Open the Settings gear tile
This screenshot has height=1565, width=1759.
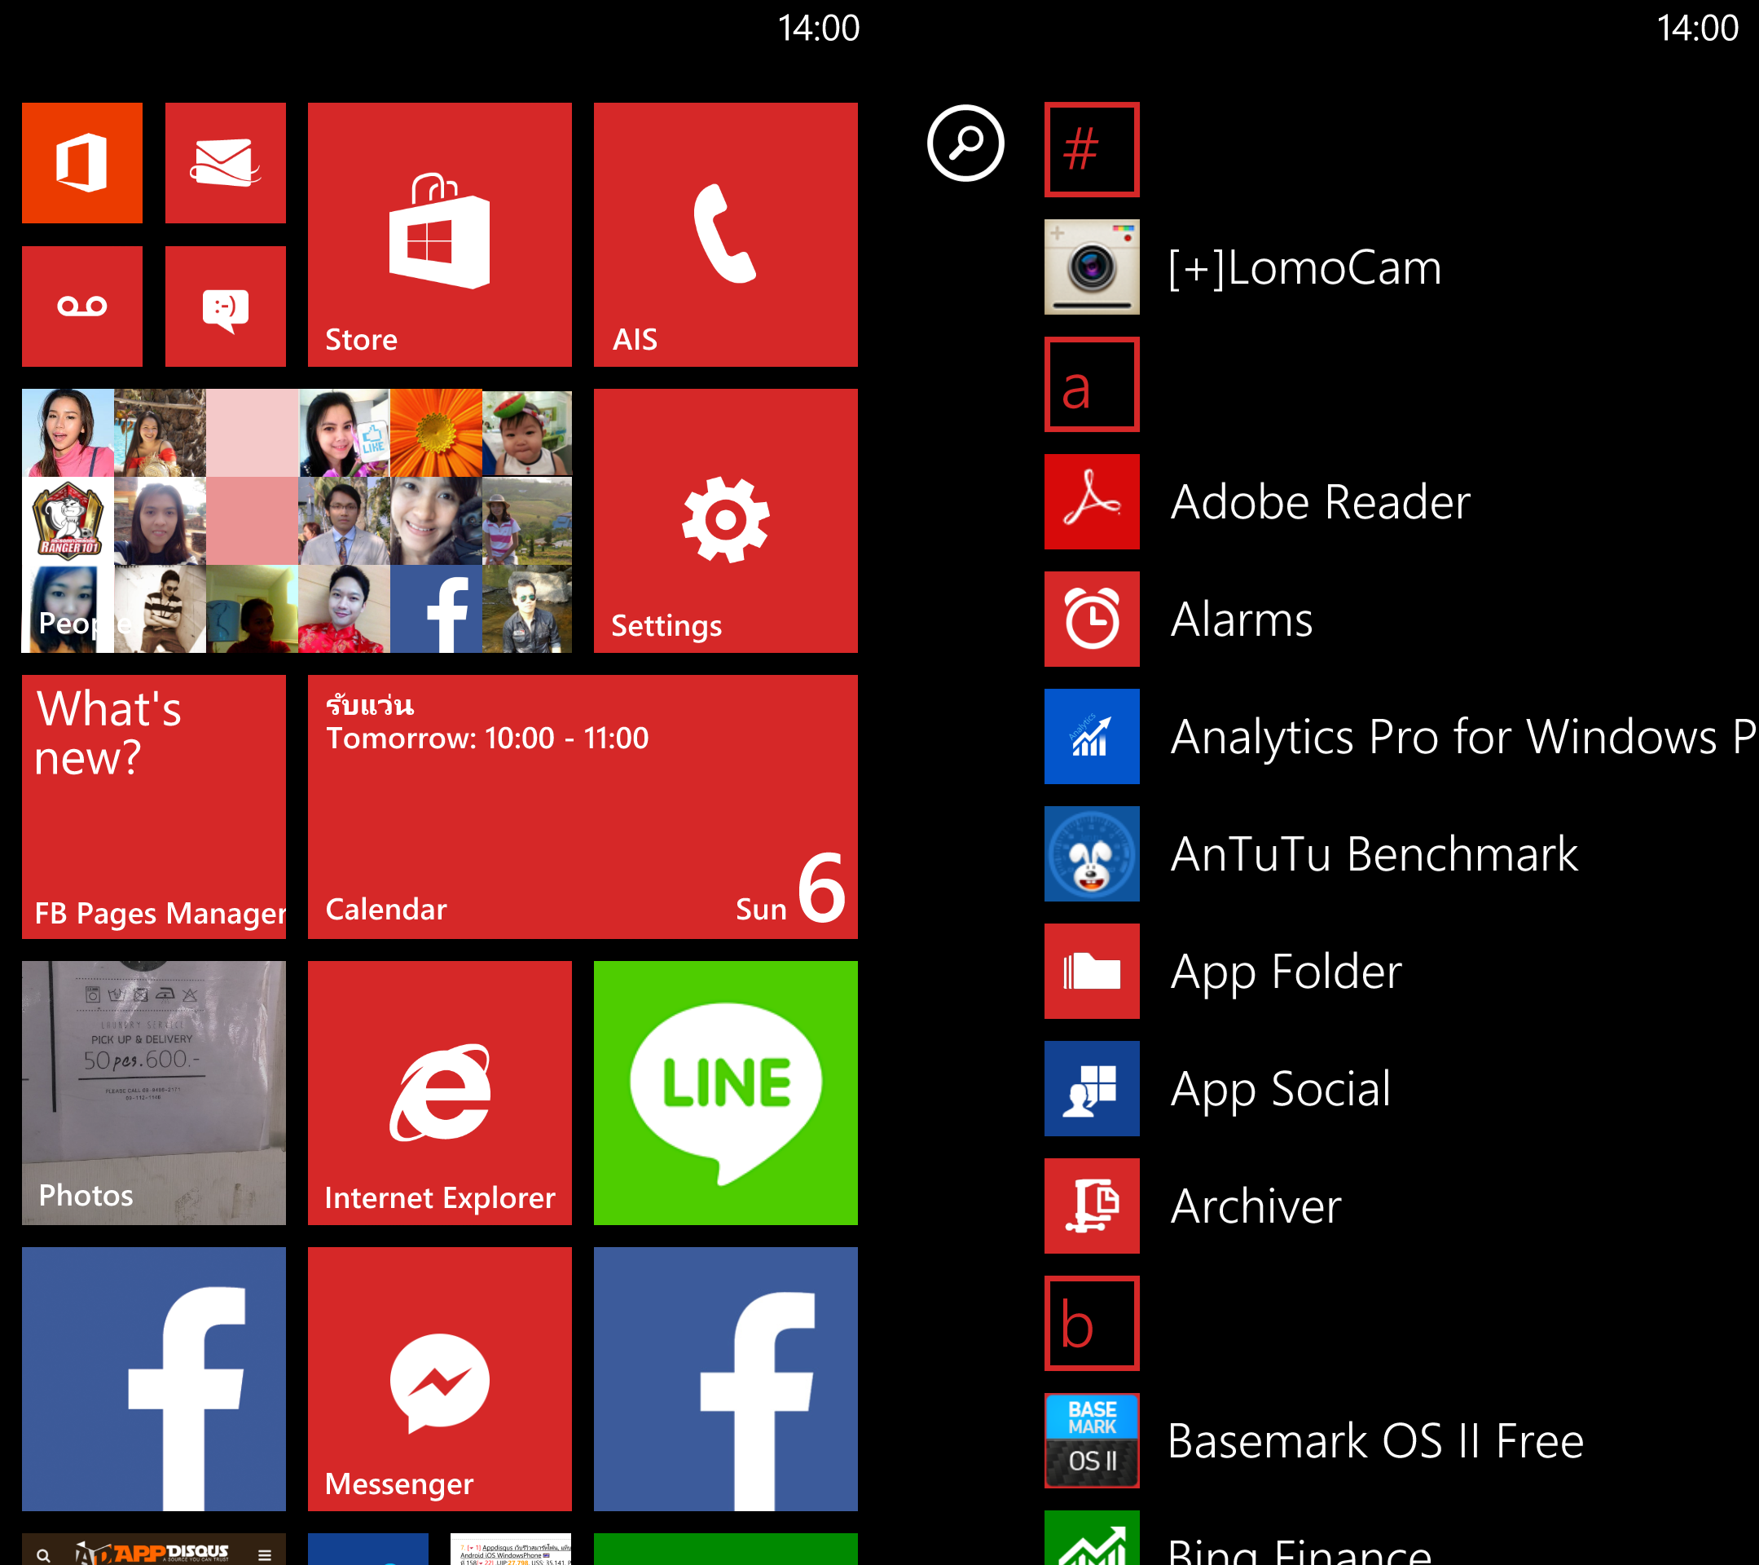(725, 521)
